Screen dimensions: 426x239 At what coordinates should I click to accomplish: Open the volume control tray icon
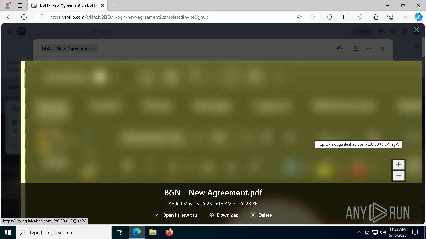coord(383,232)
